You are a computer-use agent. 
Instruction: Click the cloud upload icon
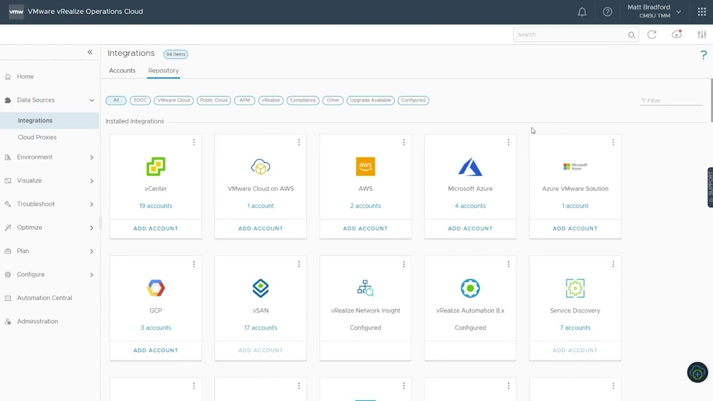click(677, 35)
